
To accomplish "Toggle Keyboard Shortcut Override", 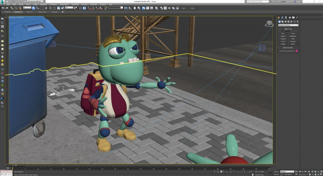I will [x=84, y=8].
